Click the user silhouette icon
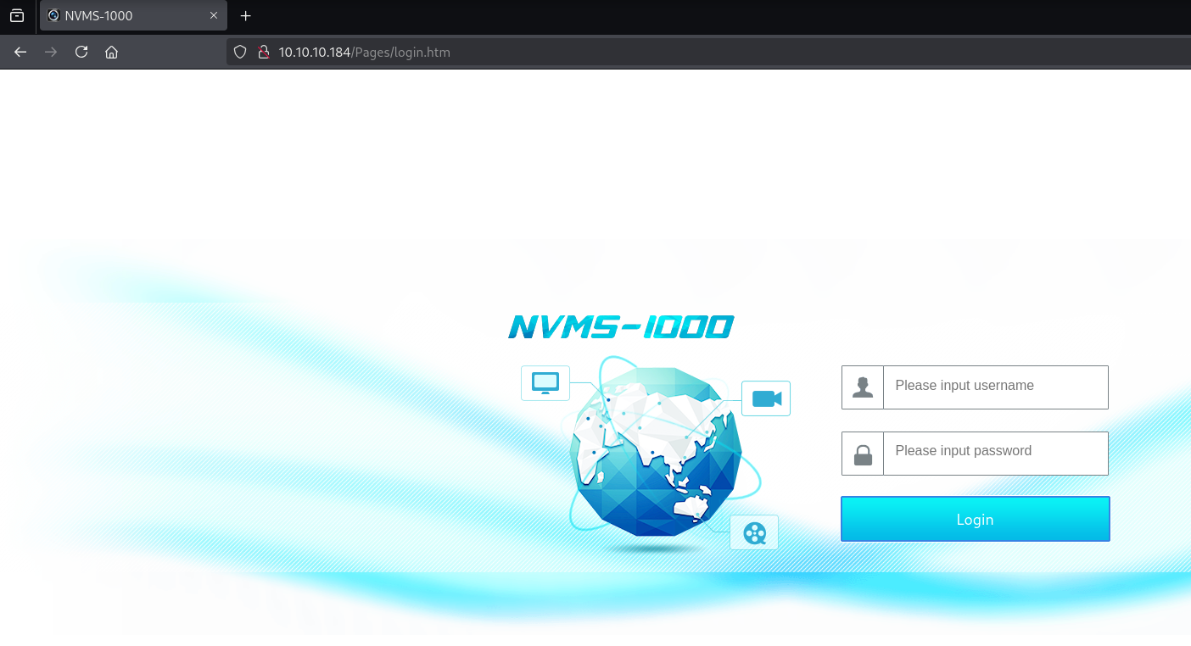1191x646 pixels. pyautogui.click(x=863, y=387)
